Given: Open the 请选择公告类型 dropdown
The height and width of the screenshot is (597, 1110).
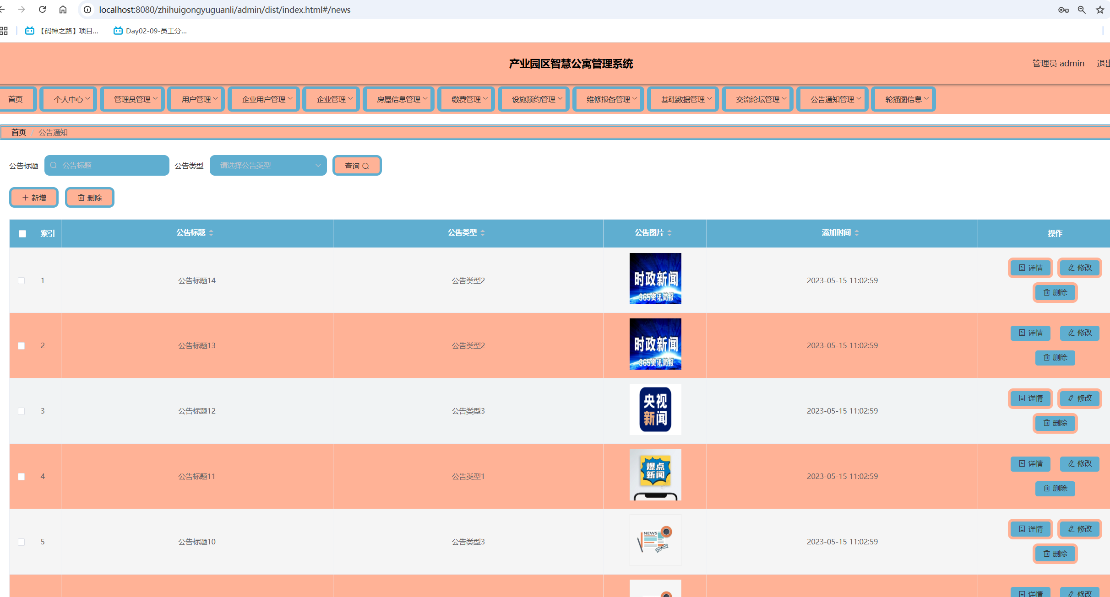Looking at the screenshot, I should point(268,165).
